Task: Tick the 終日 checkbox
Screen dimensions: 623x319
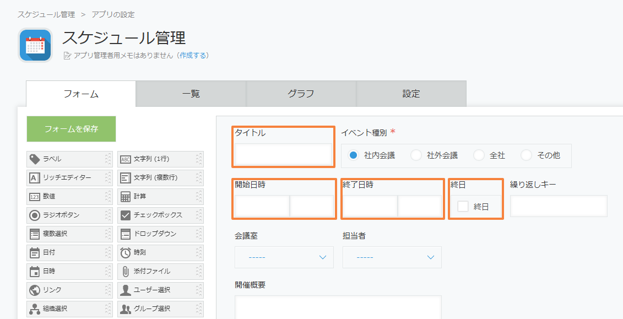Action: tap(463, 206)
